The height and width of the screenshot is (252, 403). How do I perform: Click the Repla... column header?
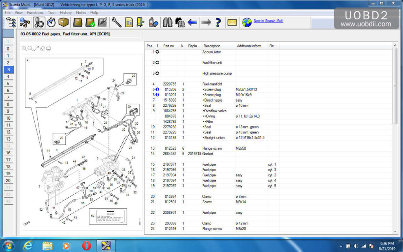point(194,46)
